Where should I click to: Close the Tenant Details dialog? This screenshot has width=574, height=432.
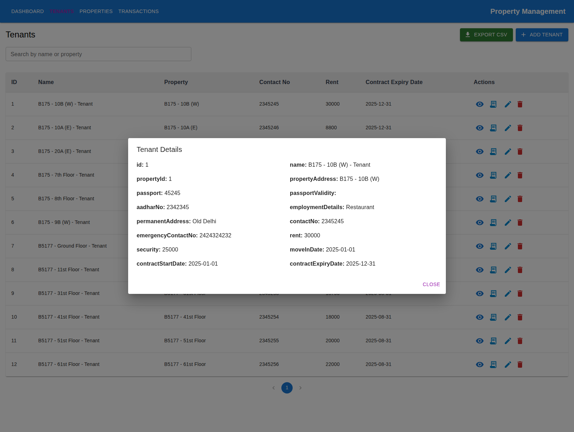tap(431, 284)
